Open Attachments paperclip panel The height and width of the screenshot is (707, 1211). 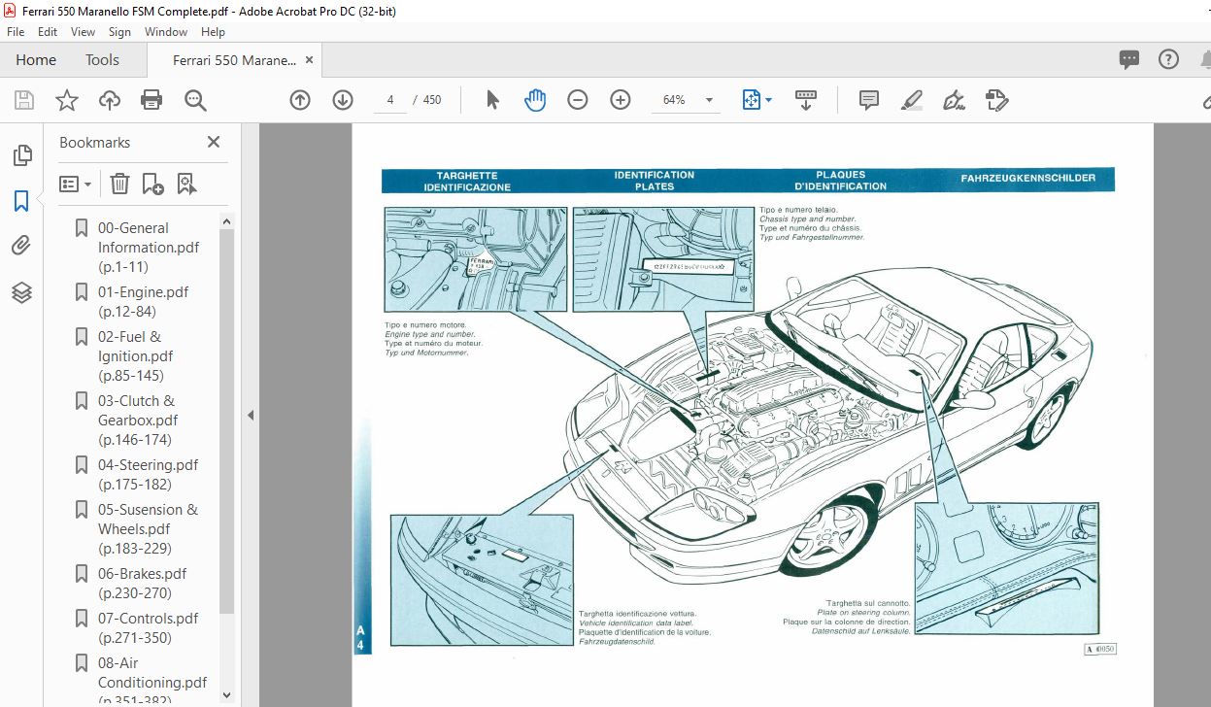pos(21,246)
